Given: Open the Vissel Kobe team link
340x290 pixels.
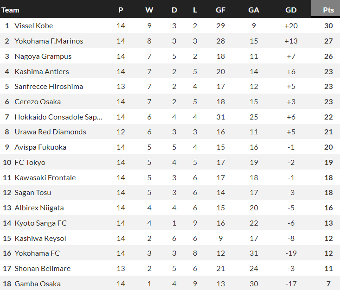Looking at the screenshot, I should point(34,26).
